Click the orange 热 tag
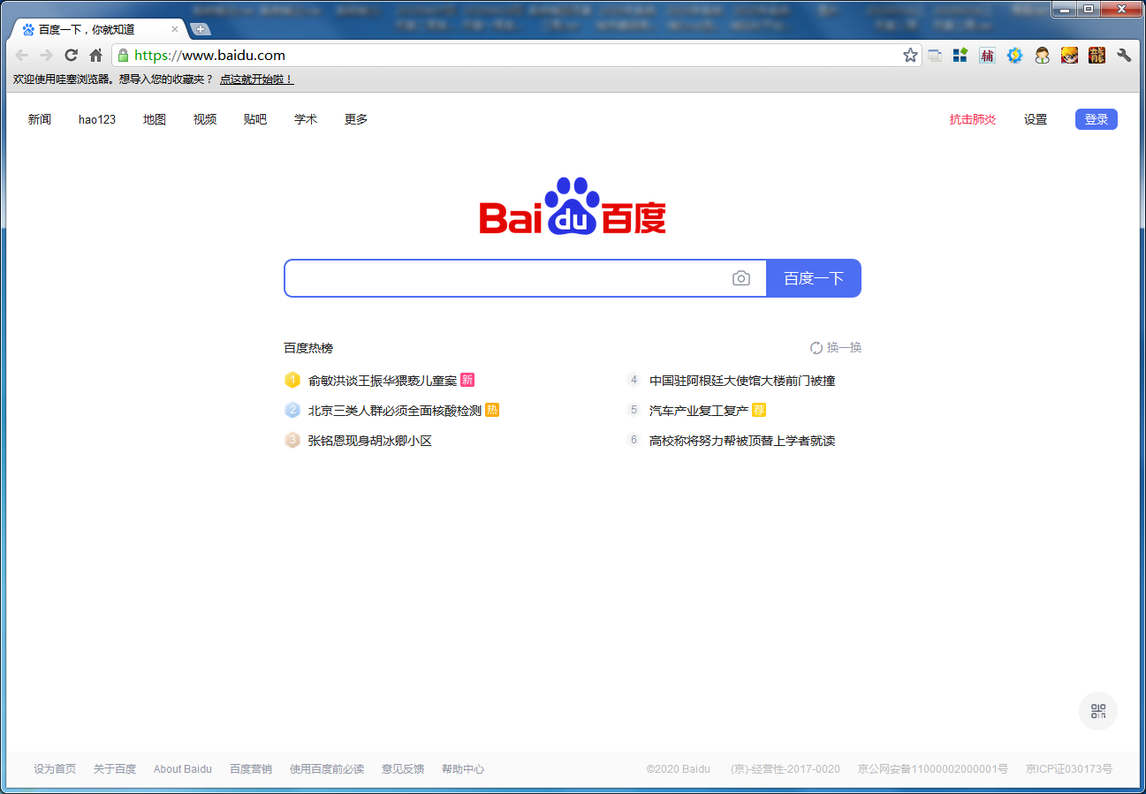The image size is (1146, 794). (492, 410)
